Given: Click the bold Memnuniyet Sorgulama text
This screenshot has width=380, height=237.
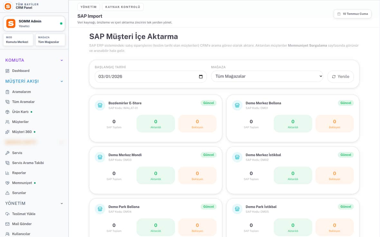Looking at the screenshot, I should (x=307, y=45).
